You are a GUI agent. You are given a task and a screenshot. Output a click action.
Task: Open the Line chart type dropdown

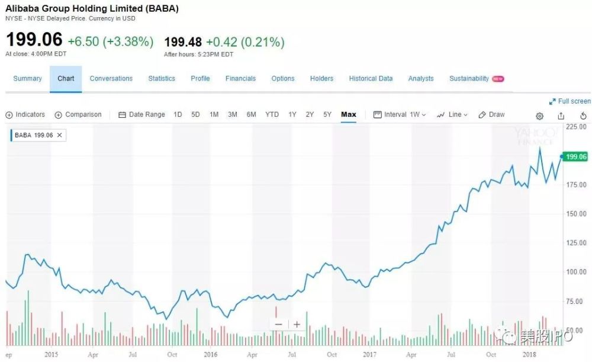[452, 115]
